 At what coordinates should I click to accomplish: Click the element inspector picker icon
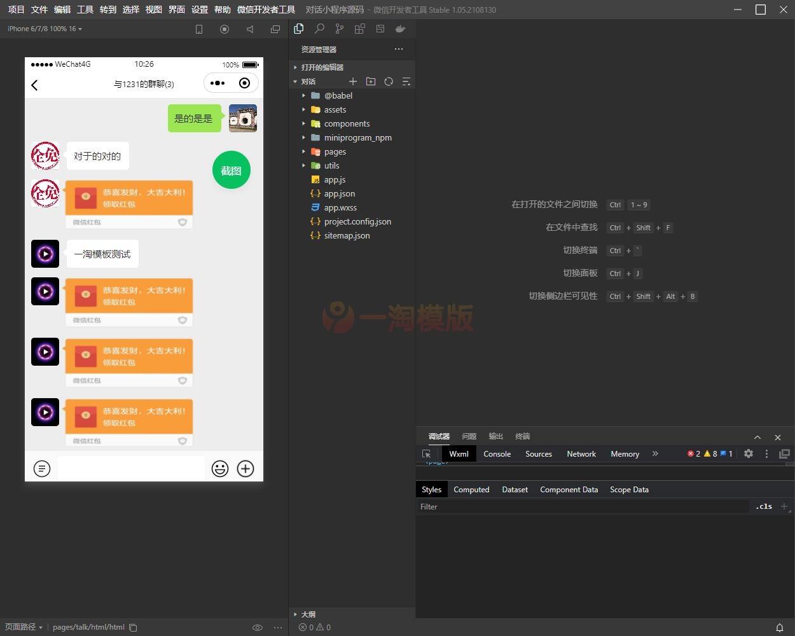pos(427,453)
